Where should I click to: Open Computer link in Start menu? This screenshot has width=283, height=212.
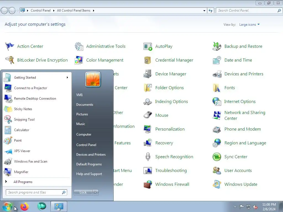[x=83, y=134]
